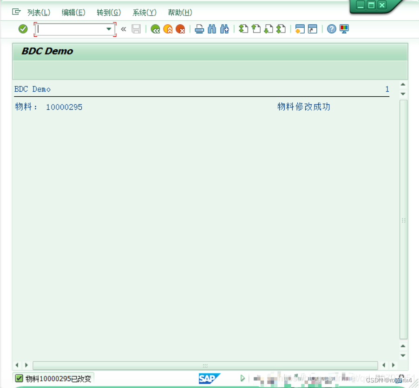Click right arrow at horizontal scrollbar end
This screenshot has width=419, height=388.
393,365
